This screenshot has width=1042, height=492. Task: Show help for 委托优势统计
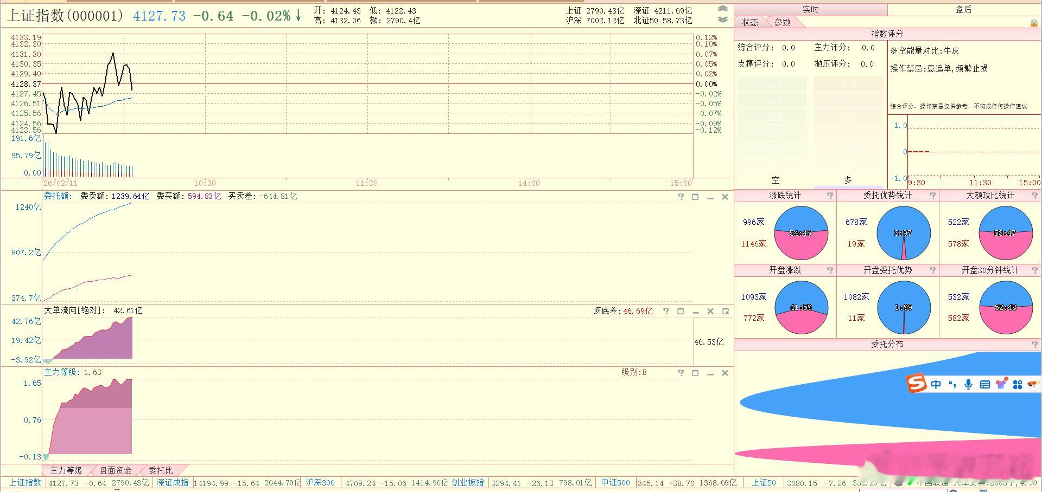tap(932, 196)
